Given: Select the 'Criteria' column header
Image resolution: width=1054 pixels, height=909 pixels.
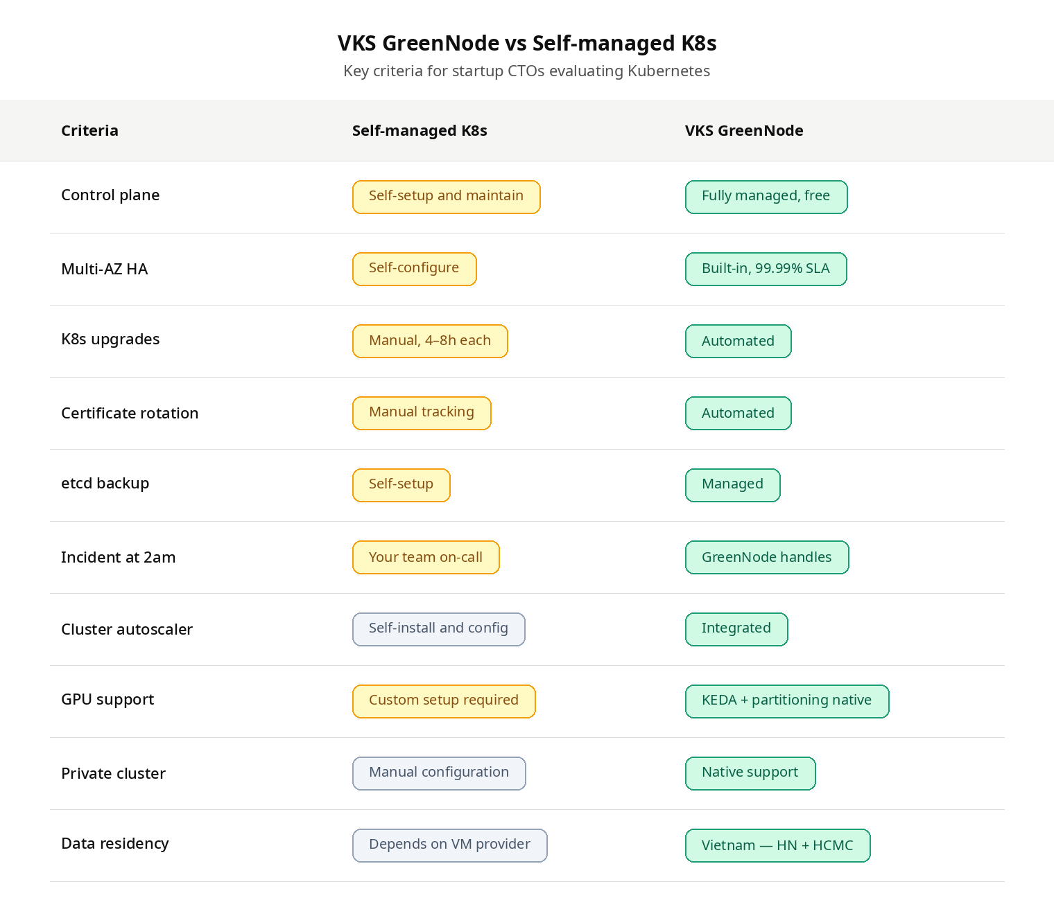Looking at the screenshot, I should coord(89,131).
